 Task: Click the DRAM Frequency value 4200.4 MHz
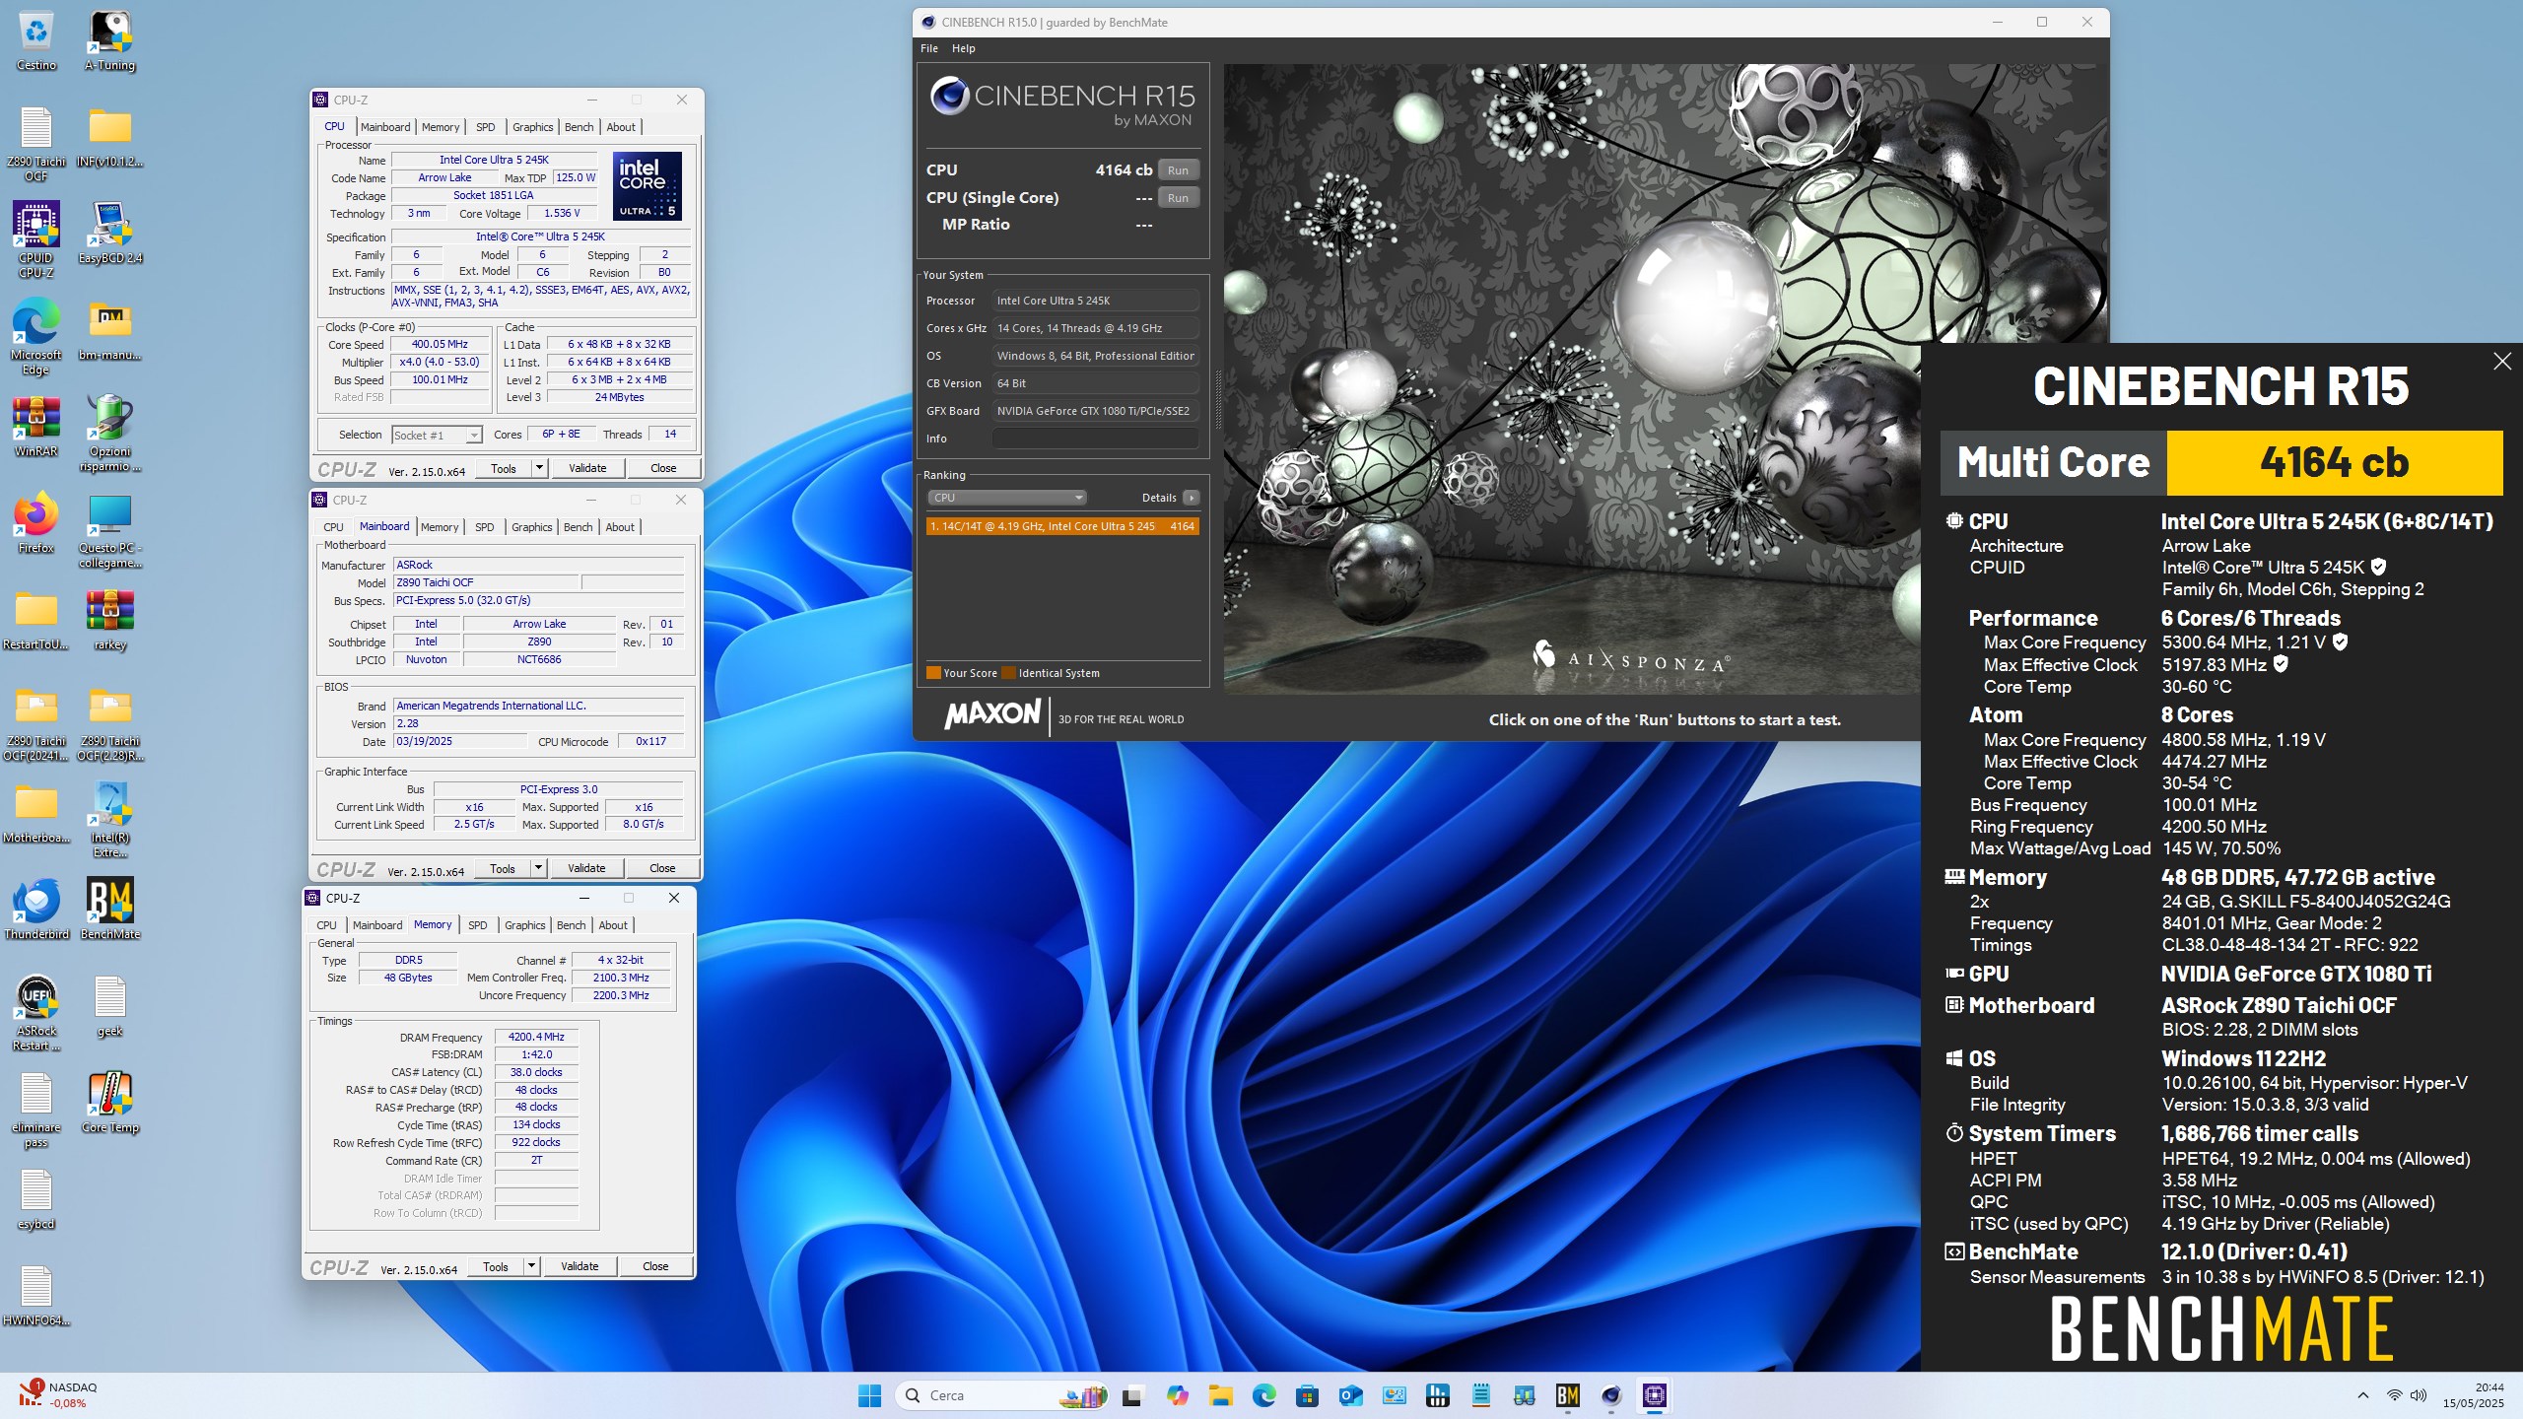coord(536,1037)
